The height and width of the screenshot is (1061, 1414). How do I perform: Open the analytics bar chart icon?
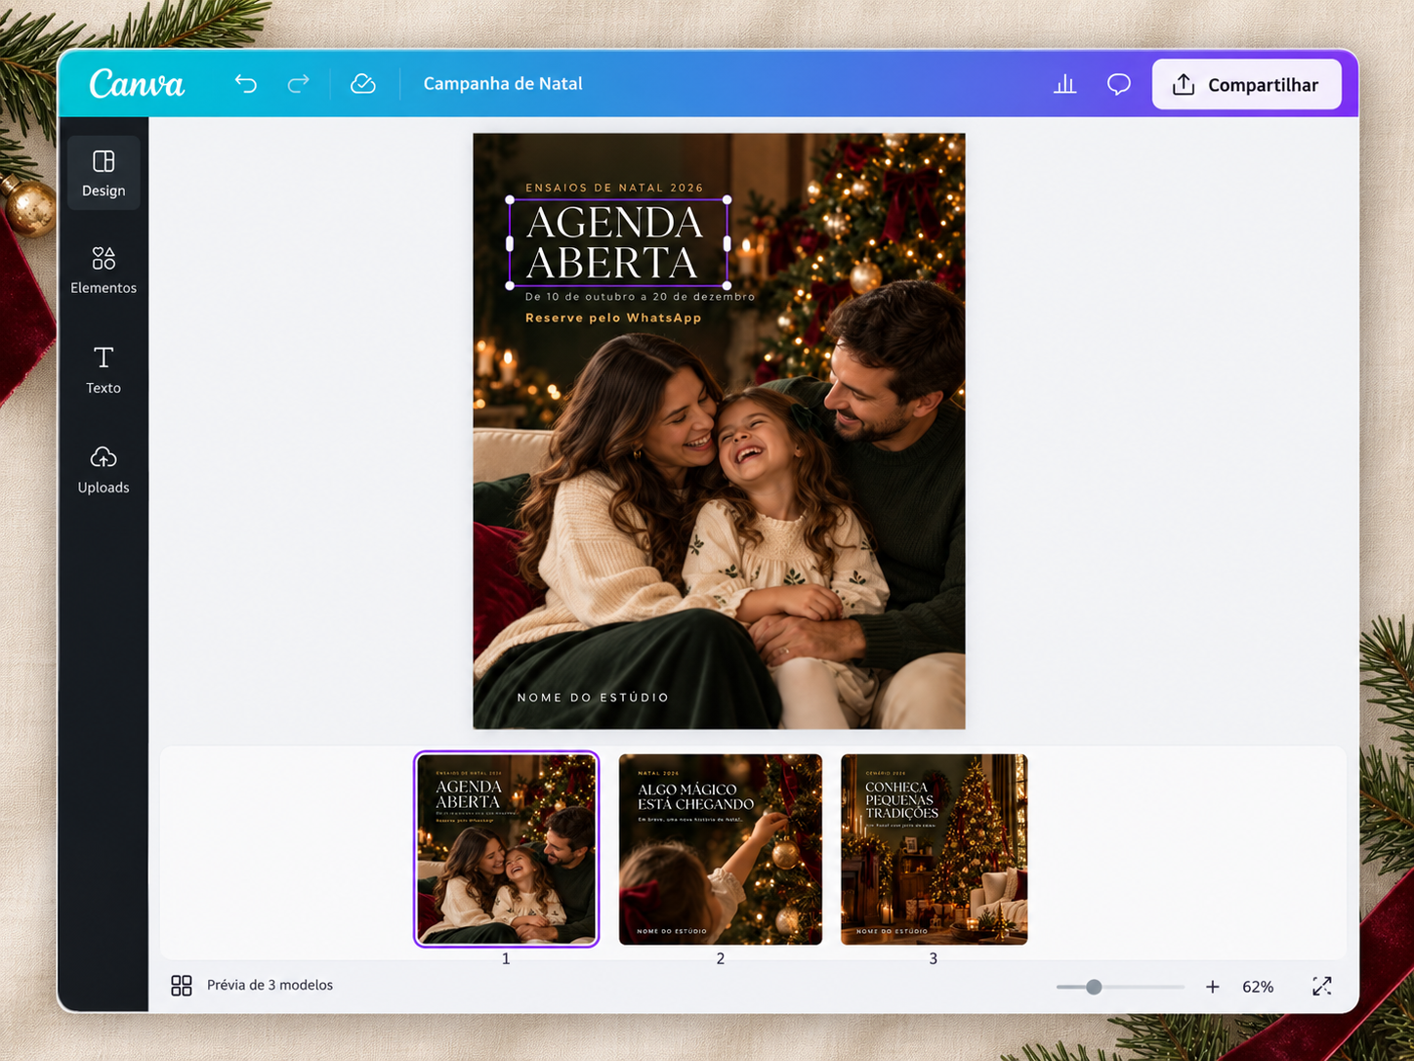(x=1065, y=84)
